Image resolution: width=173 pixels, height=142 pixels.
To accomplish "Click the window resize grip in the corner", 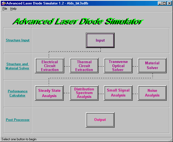I will click(x=171, y=140).
